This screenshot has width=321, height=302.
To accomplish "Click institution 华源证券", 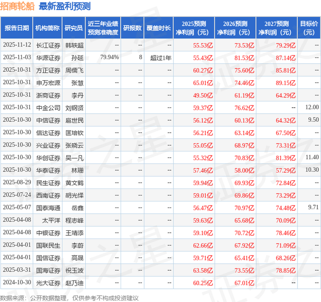I will [x=48, y=58].
